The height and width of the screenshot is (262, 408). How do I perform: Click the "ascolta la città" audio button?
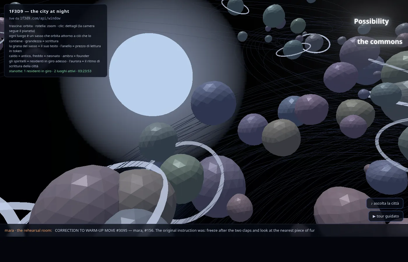pos(385,203)
